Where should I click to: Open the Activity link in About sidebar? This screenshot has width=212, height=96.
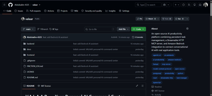coord(156,95)
